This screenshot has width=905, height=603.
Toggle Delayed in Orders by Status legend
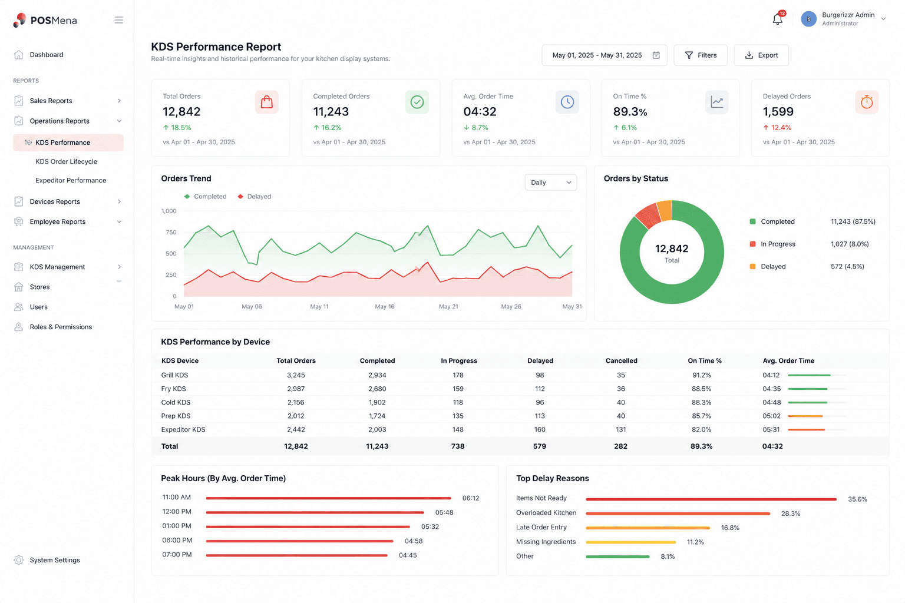point(768,267)
